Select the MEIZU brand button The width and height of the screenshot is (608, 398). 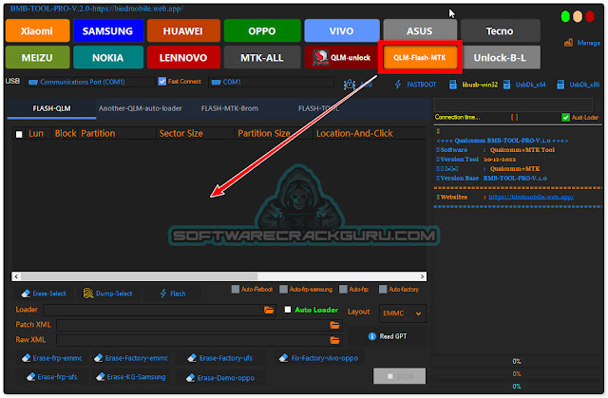coord(38,57)
